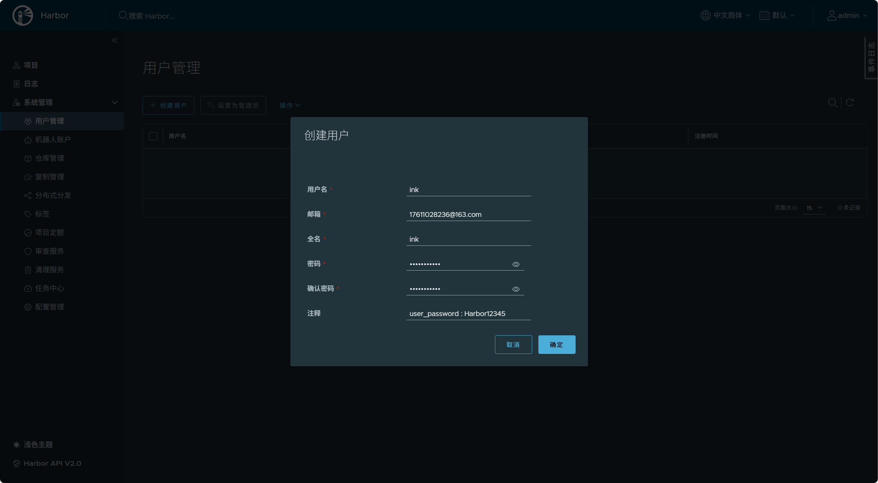This screenshot has height=483, width=878.
Task: Click 取消 to cancel the dialog
Action: click(513, 344)
